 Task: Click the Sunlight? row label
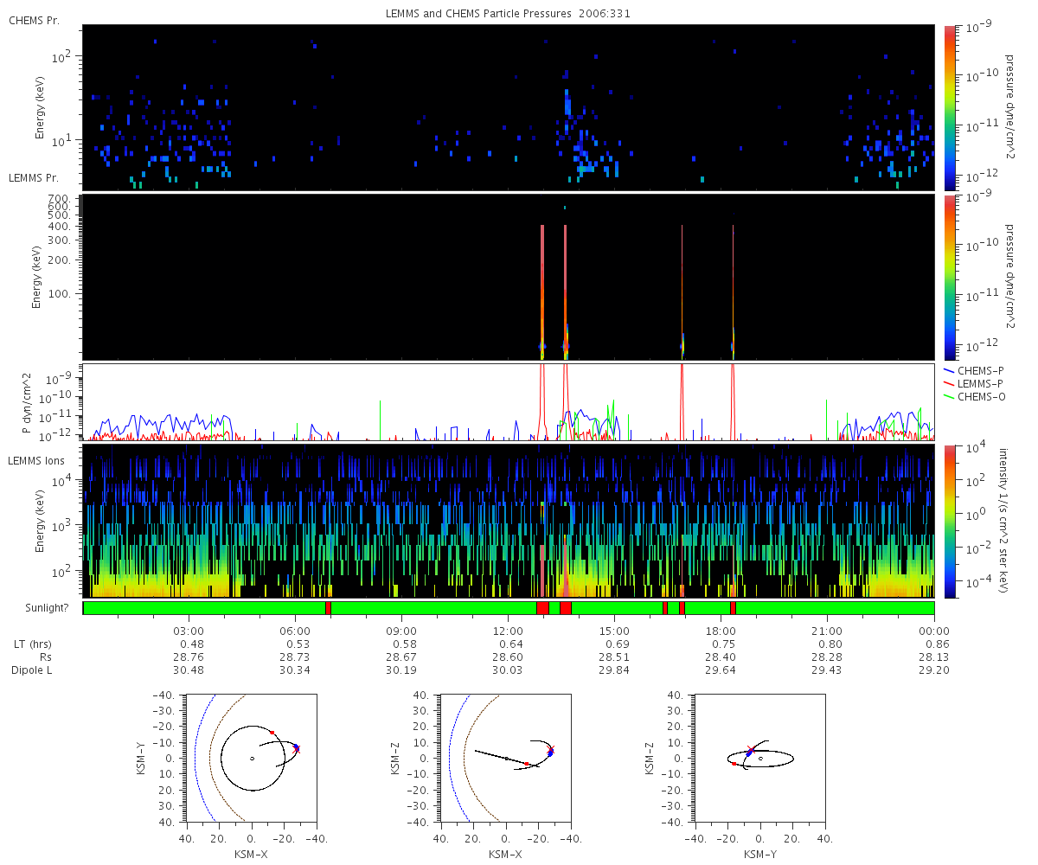37,608
